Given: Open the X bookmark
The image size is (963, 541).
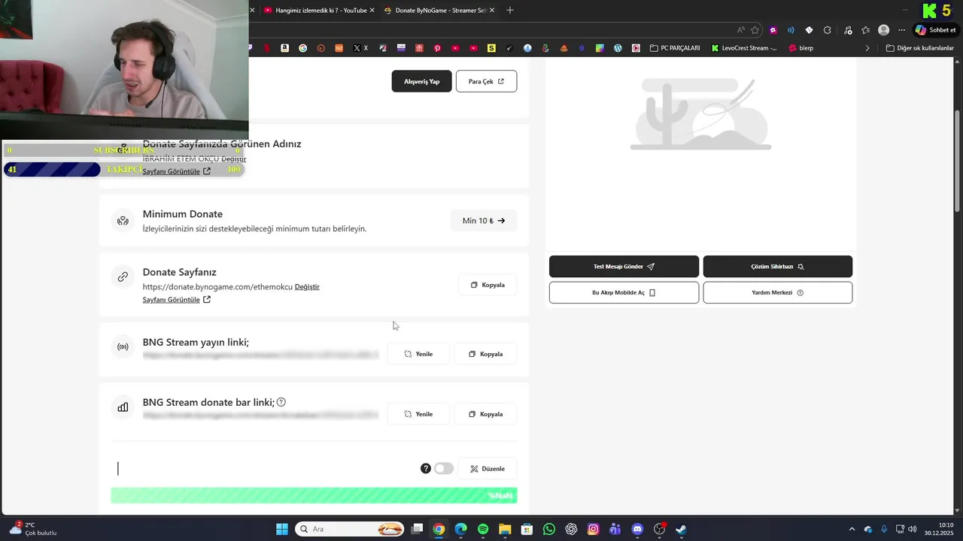Looking at the screenshot, I should (x=361, y=48).
